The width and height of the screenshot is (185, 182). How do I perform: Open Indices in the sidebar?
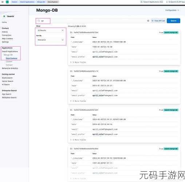[x=5, y=32]
